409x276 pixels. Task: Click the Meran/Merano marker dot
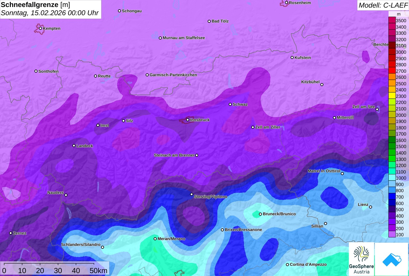pos(155,239)
